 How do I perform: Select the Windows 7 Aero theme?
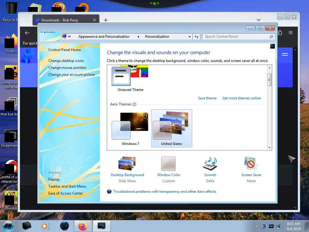coord(130,129)
